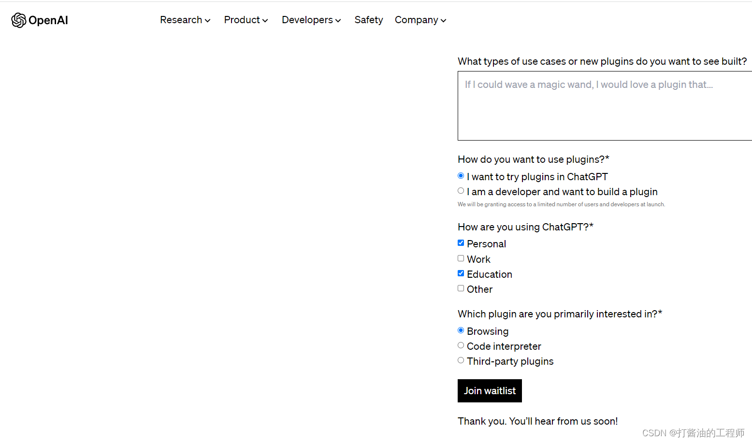
Task: Expand the Product dropdown chevron
Action: tap(265, 21)
